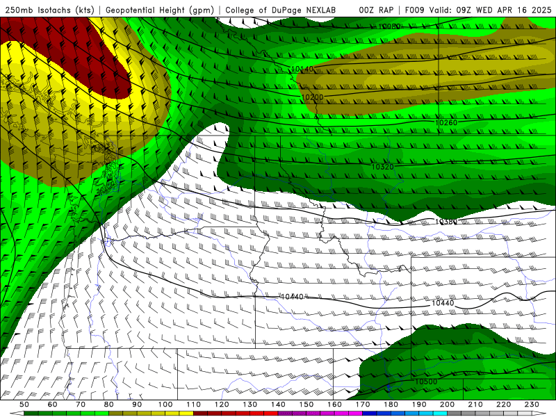
Task: Click the left end arrow of the color bar
Action: tap(17, 414)
